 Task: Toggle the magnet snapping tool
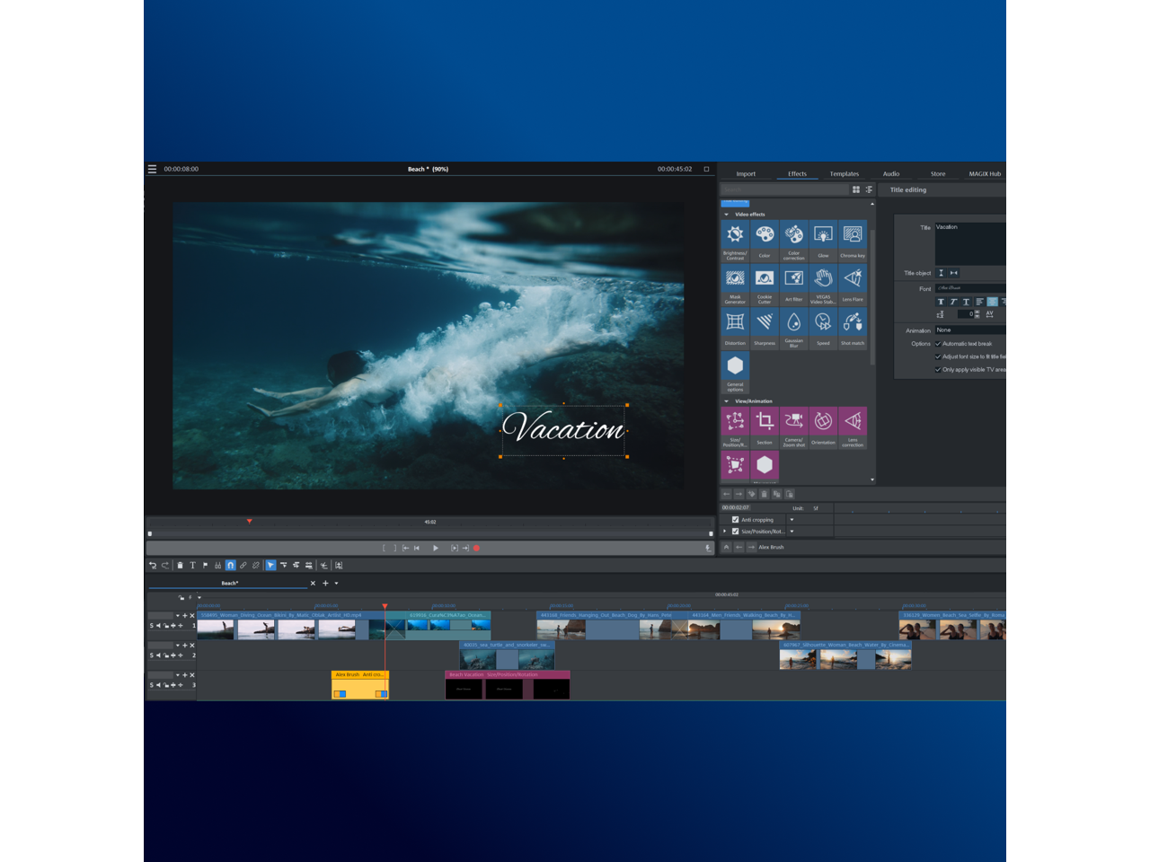click(x=231, y=566)
